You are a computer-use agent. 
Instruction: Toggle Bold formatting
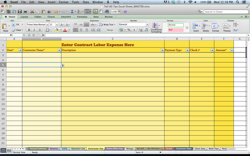click(29, 30)
